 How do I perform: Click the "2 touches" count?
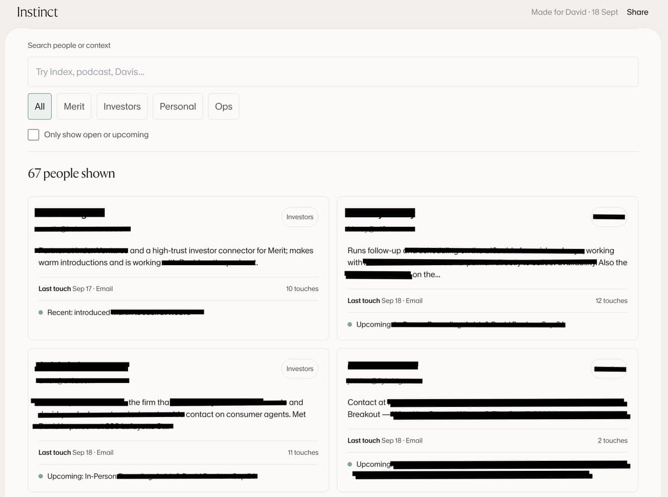[612, 440]
